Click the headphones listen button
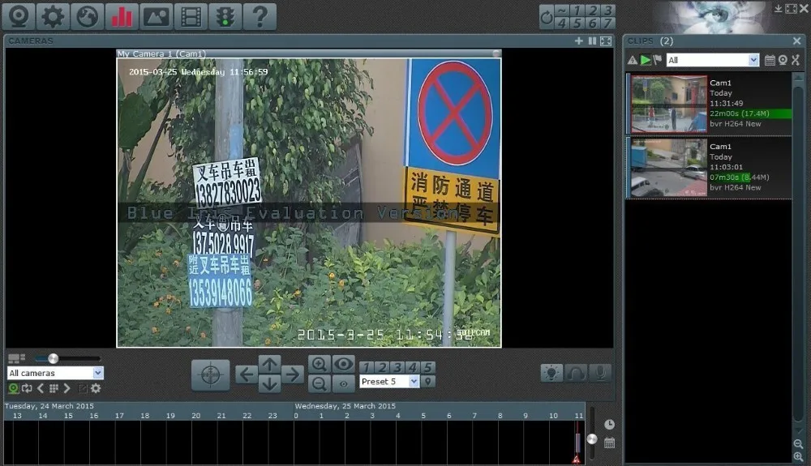The height and width of the screenshot is (466, 811). point(576,373)
